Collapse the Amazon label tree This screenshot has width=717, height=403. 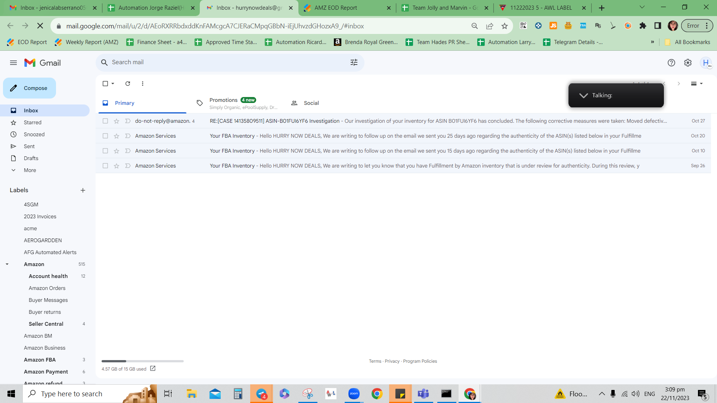pos(7,264)
